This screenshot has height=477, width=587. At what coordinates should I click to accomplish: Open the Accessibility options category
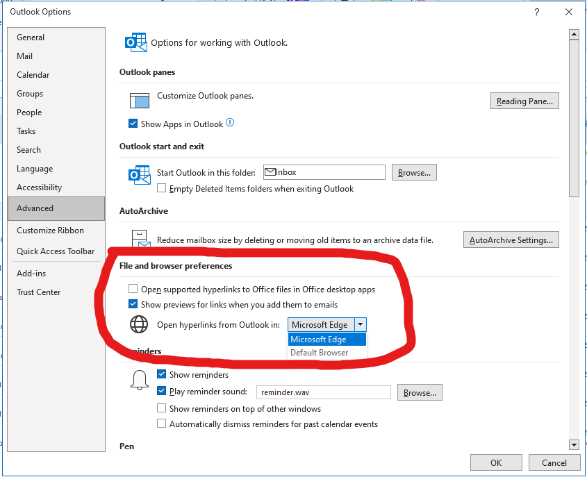[x=56, y=187]
